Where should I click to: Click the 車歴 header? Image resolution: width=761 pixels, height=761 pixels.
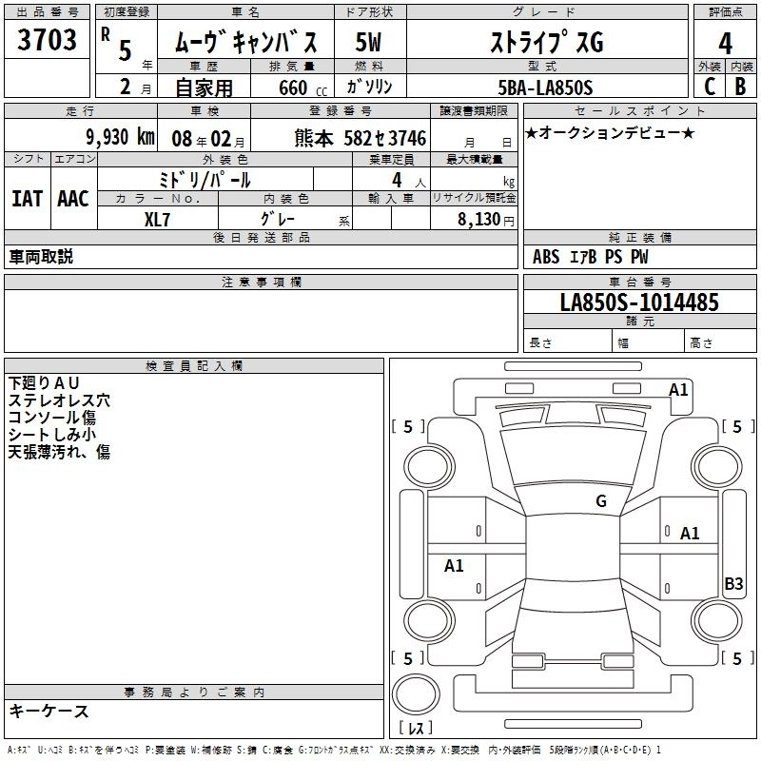[204, 66]
